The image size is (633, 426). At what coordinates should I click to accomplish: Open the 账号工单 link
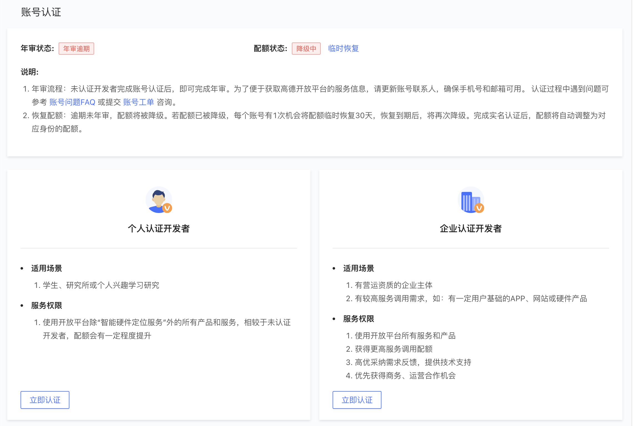(139, 102)
